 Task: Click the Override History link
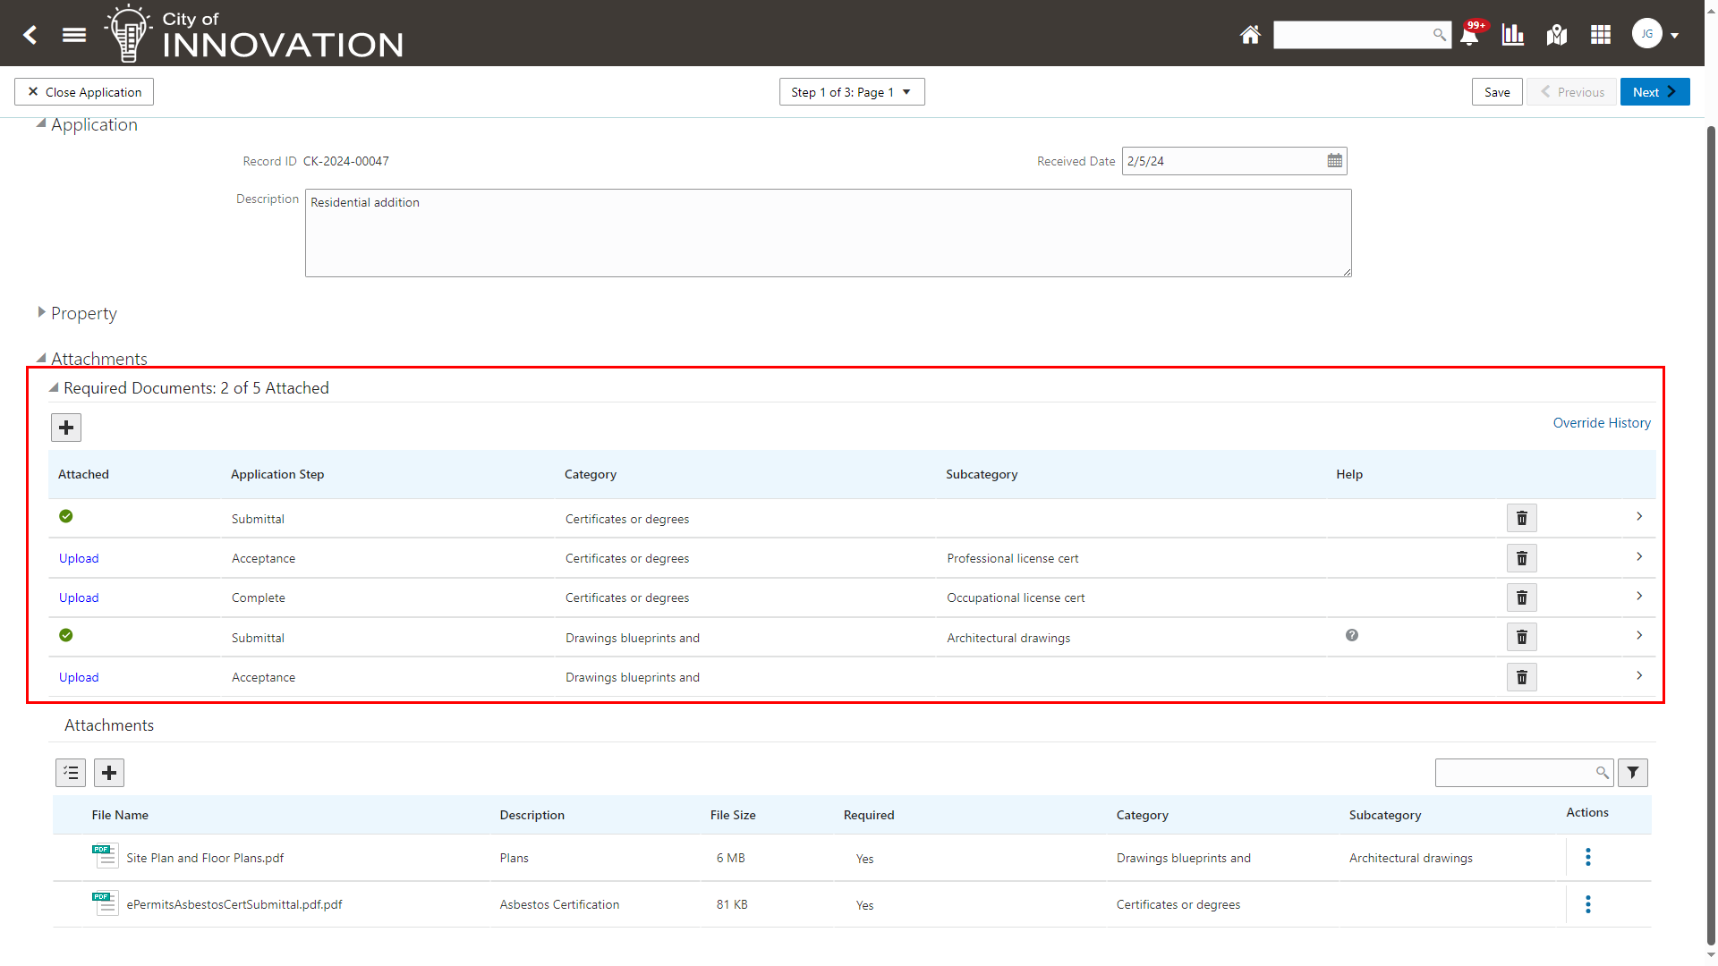[1602, 422]
